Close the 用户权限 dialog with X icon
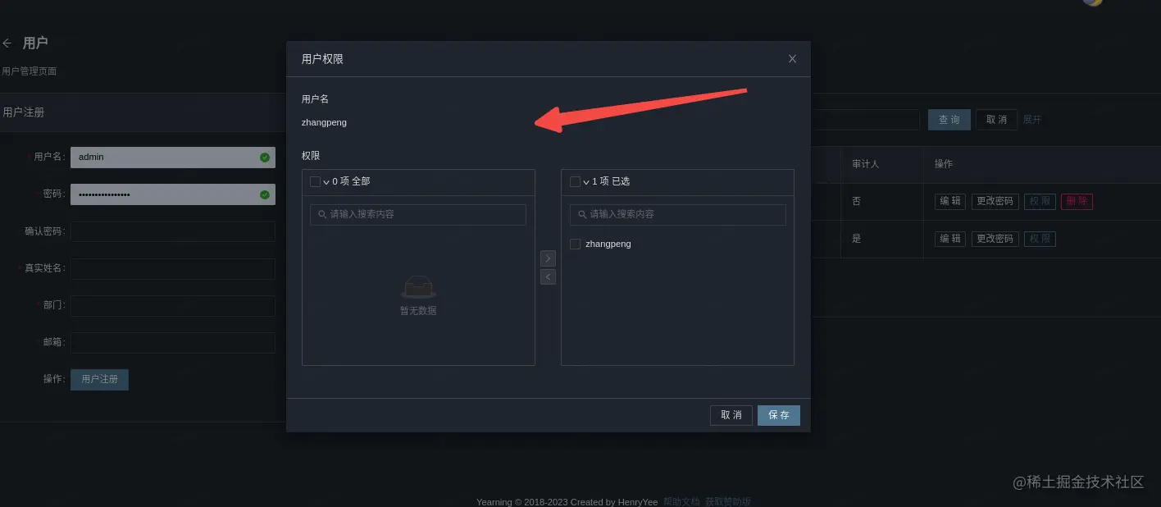1161x507 pixels. (x=792, y=59)
